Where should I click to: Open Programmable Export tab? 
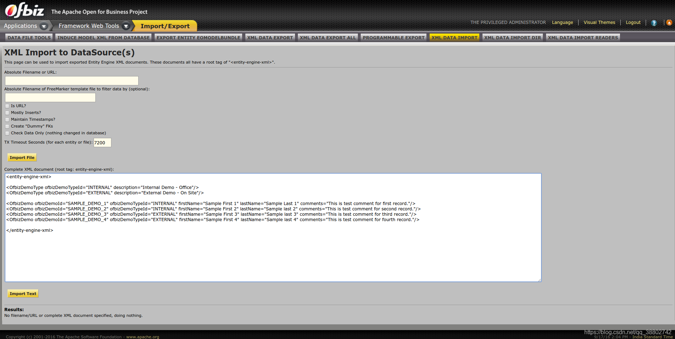(394, 38)
